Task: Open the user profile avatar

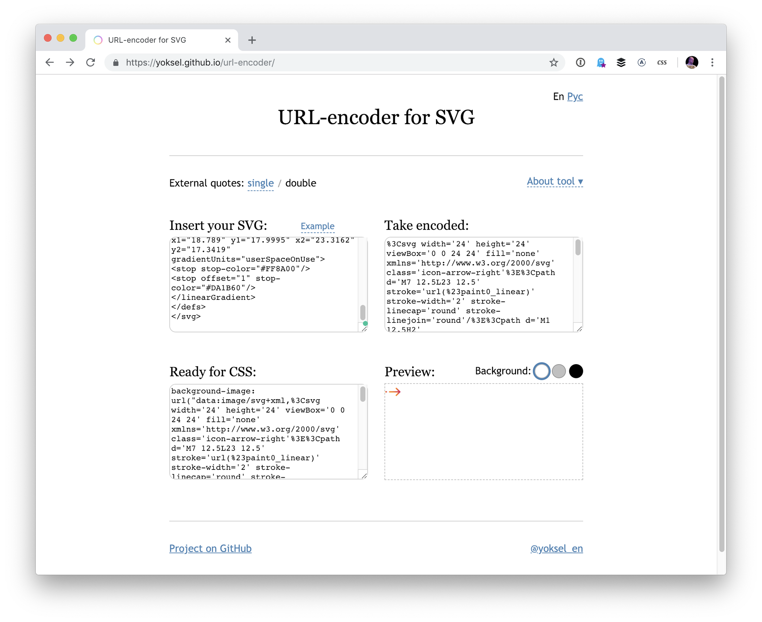Action: click(x=692, y=62)
